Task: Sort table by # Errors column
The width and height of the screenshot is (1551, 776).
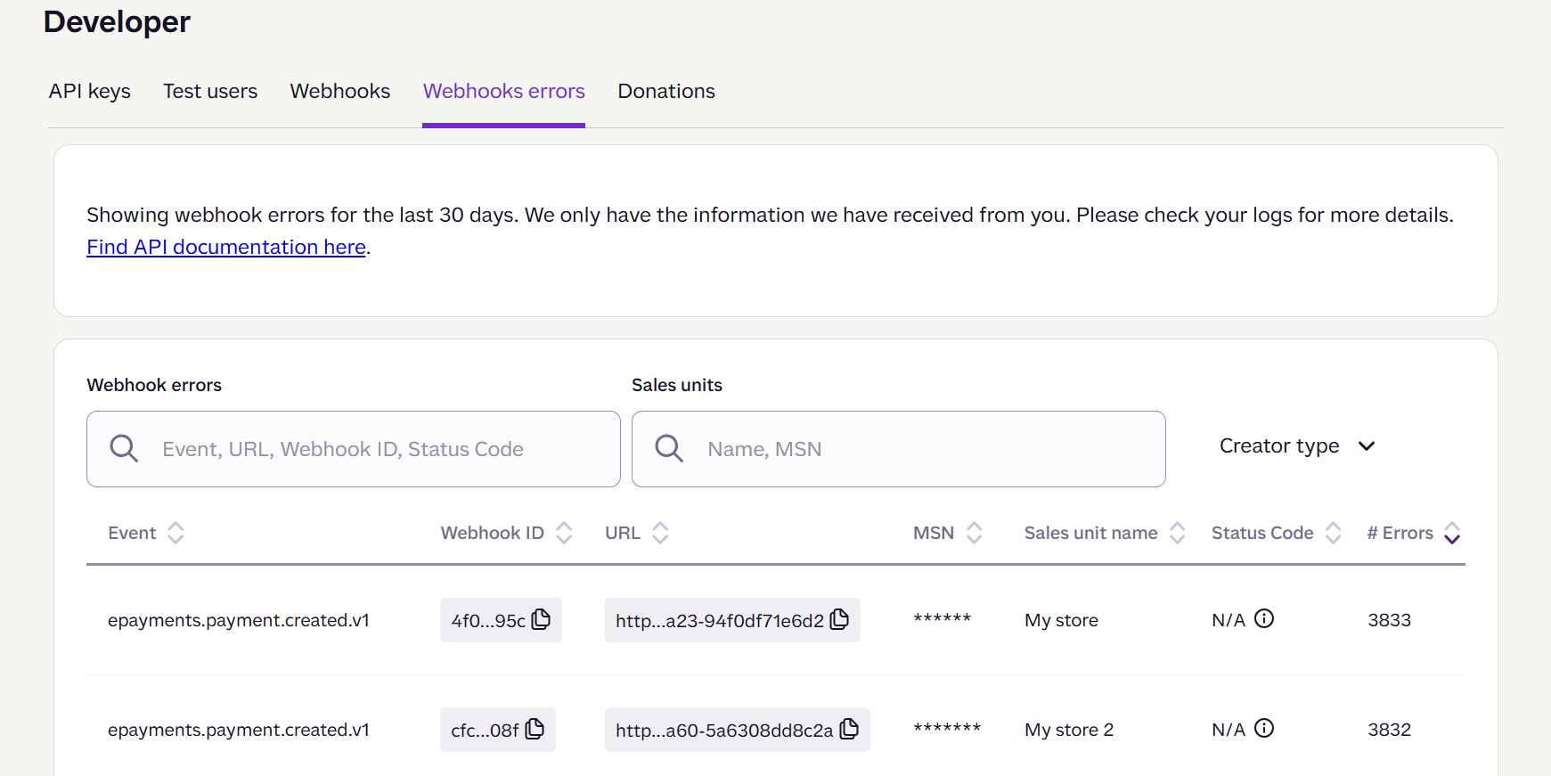Action: (x=1452, y=533)
